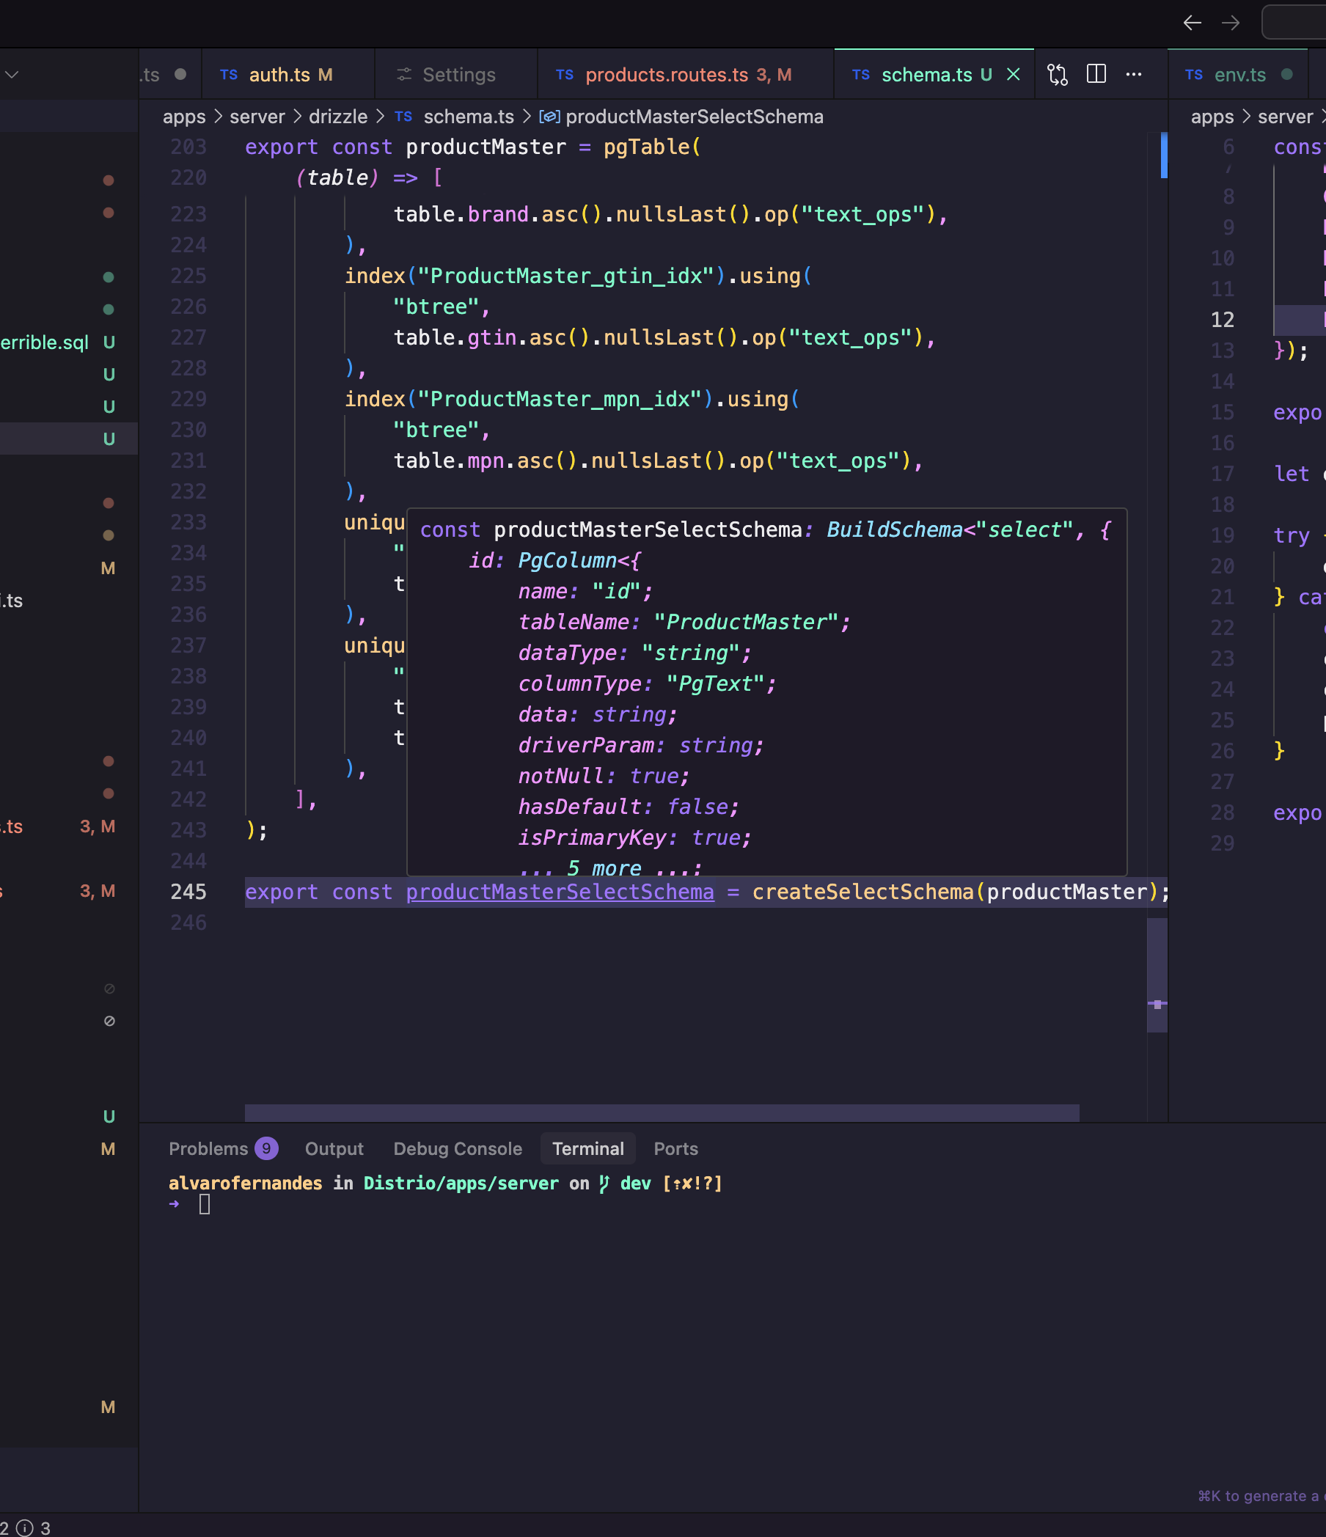Go forward with the right arrow
This screenshot has width=1326, height=1537.
(1230, 23)
